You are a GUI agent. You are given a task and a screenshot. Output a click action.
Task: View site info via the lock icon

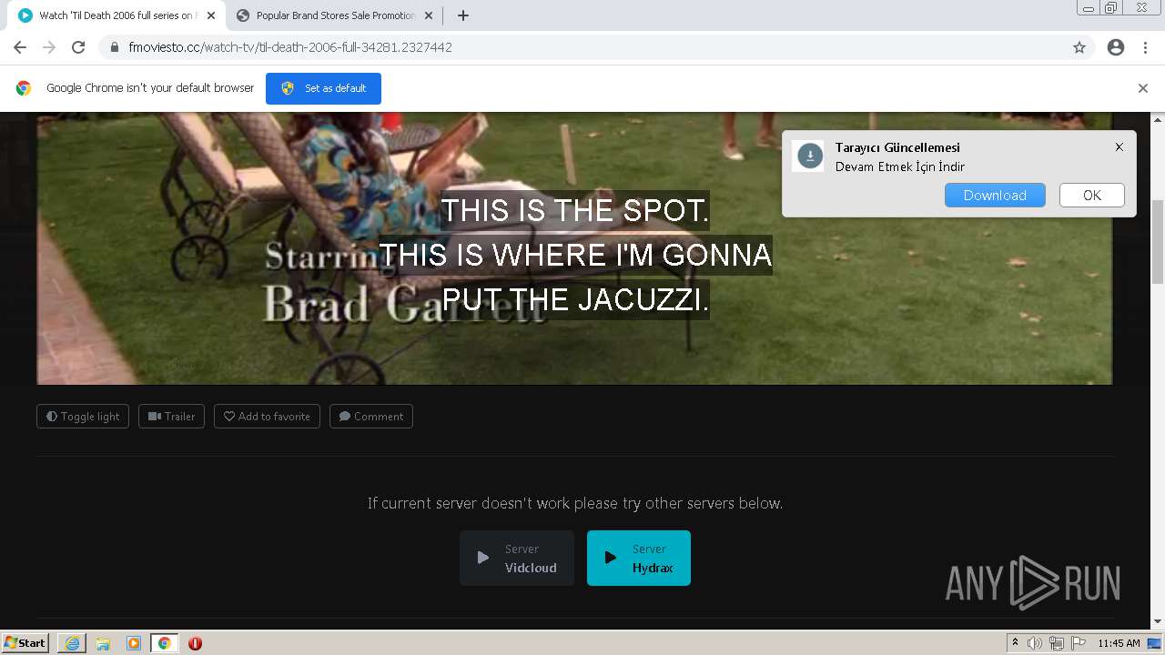pos(114,47)
